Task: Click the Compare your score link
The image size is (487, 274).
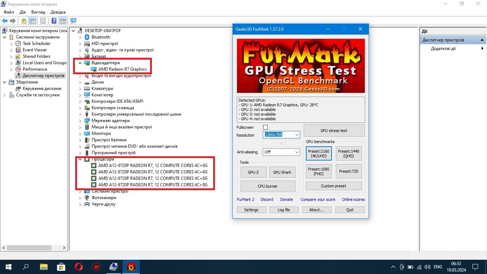Action: 318,199
